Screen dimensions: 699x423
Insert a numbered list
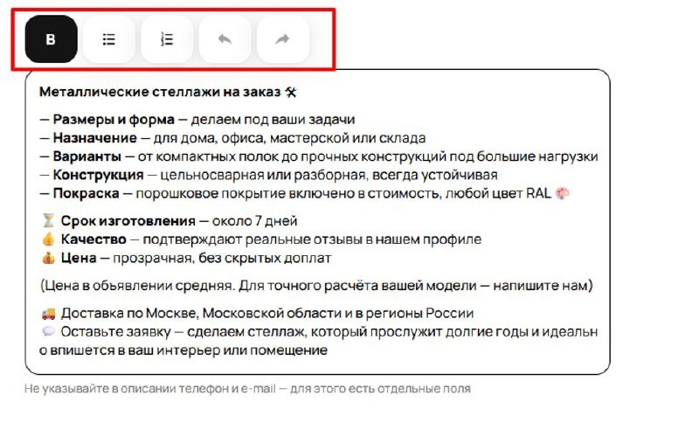[x=167, y=39]
